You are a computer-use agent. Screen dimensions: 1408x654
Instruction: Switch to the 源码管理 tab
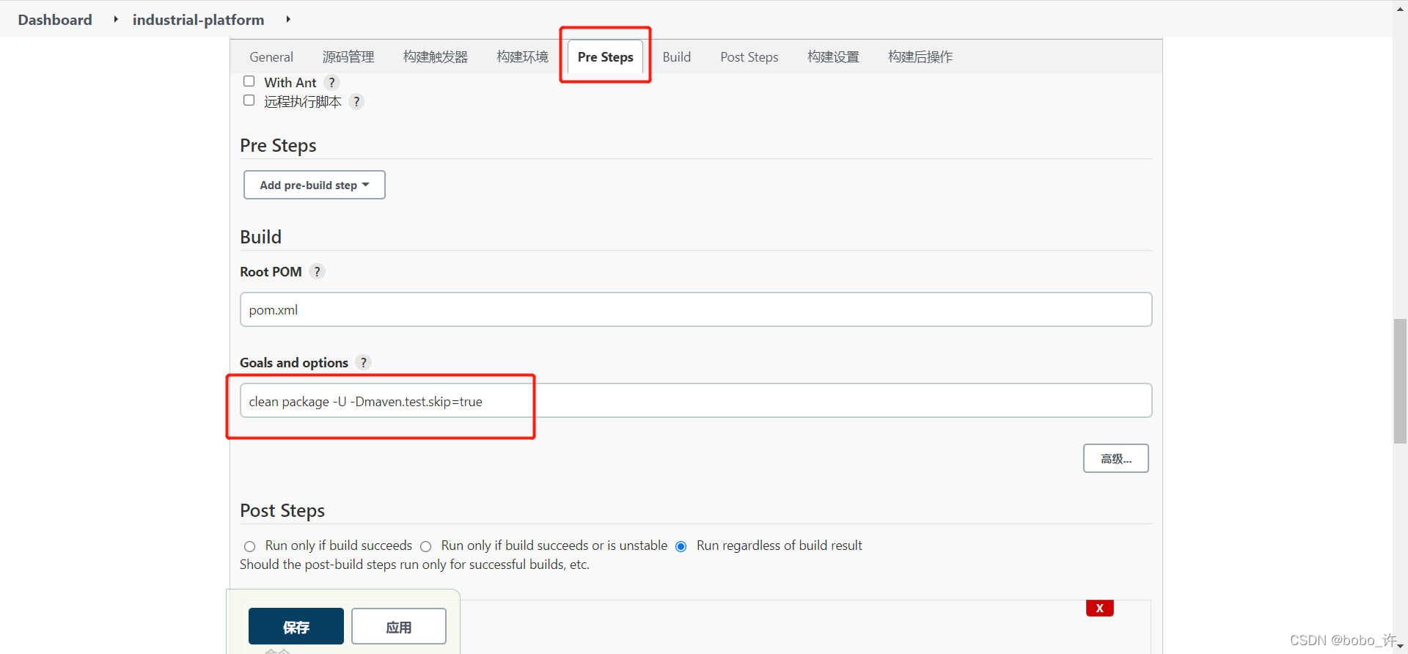click(348, 56)
